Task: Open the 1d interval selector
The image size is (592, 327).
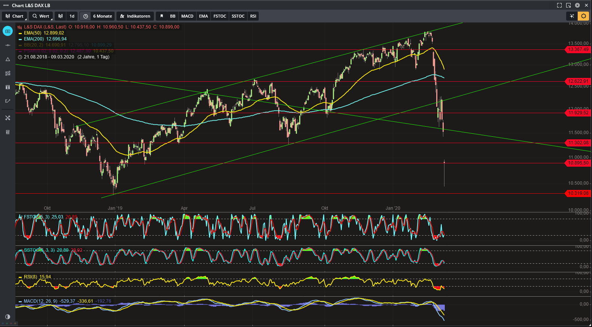Action: click(72, 16)
